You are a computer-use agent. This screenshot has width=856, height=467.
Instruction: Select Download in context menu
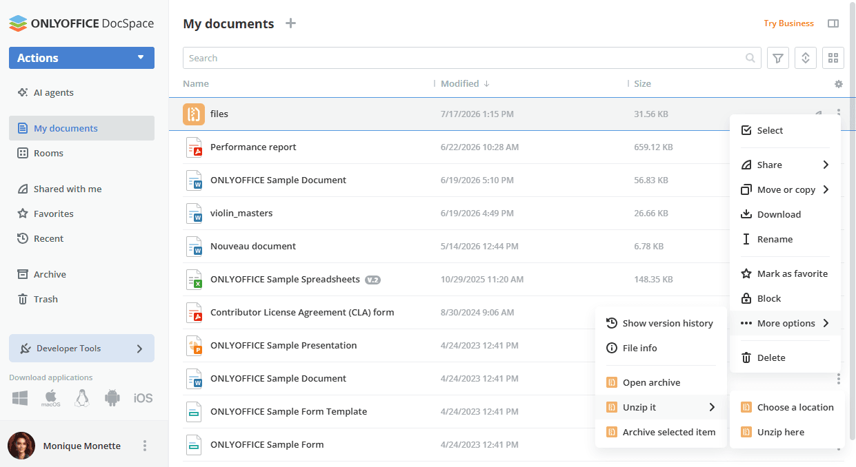click(x=785, y=214)
